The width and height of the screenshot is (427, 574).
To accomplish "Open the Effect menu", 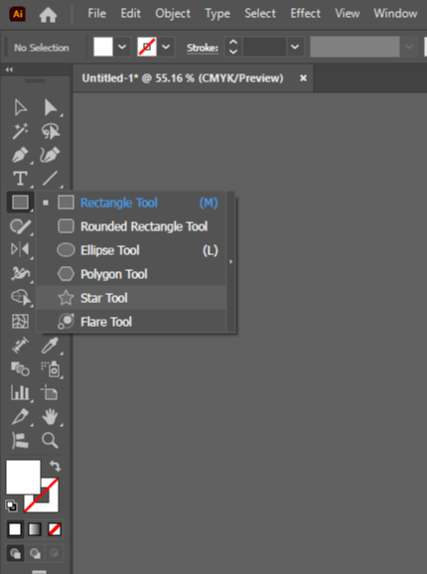I will (305, 14).
